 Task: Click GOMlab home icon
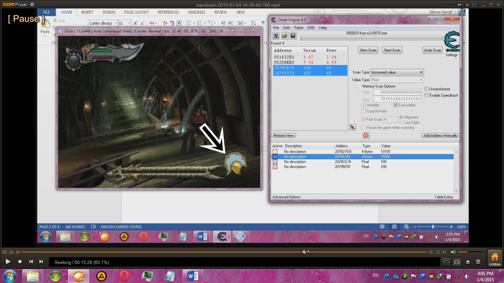494,258
